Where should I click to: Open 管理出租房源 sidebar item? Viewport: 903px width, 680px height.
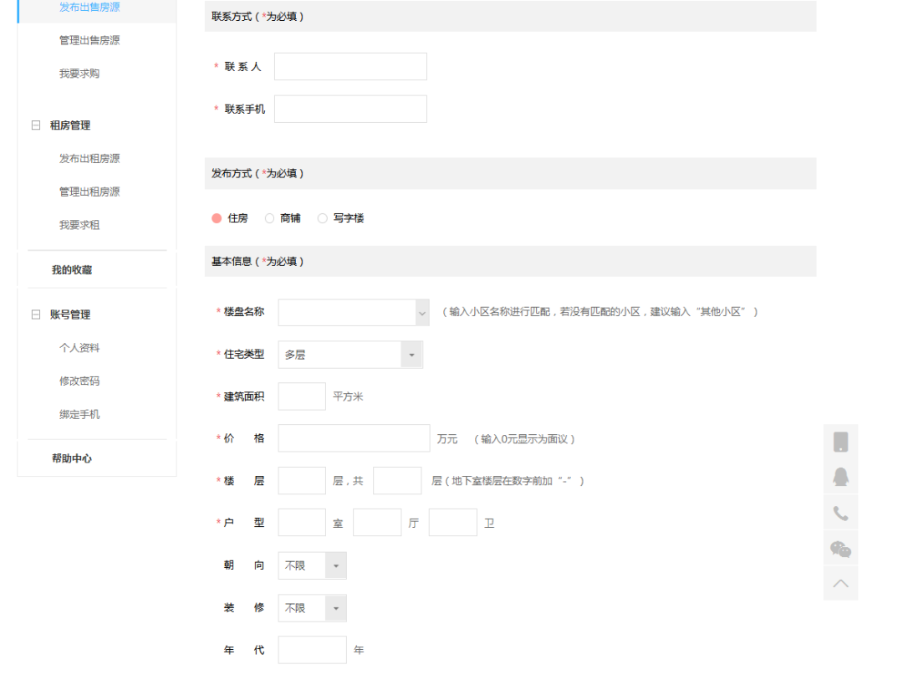[x=89, y=192]
